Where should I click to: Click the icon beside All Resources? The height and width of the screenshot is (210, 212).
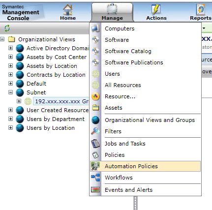pyautogui.click(x=95, y=85)
